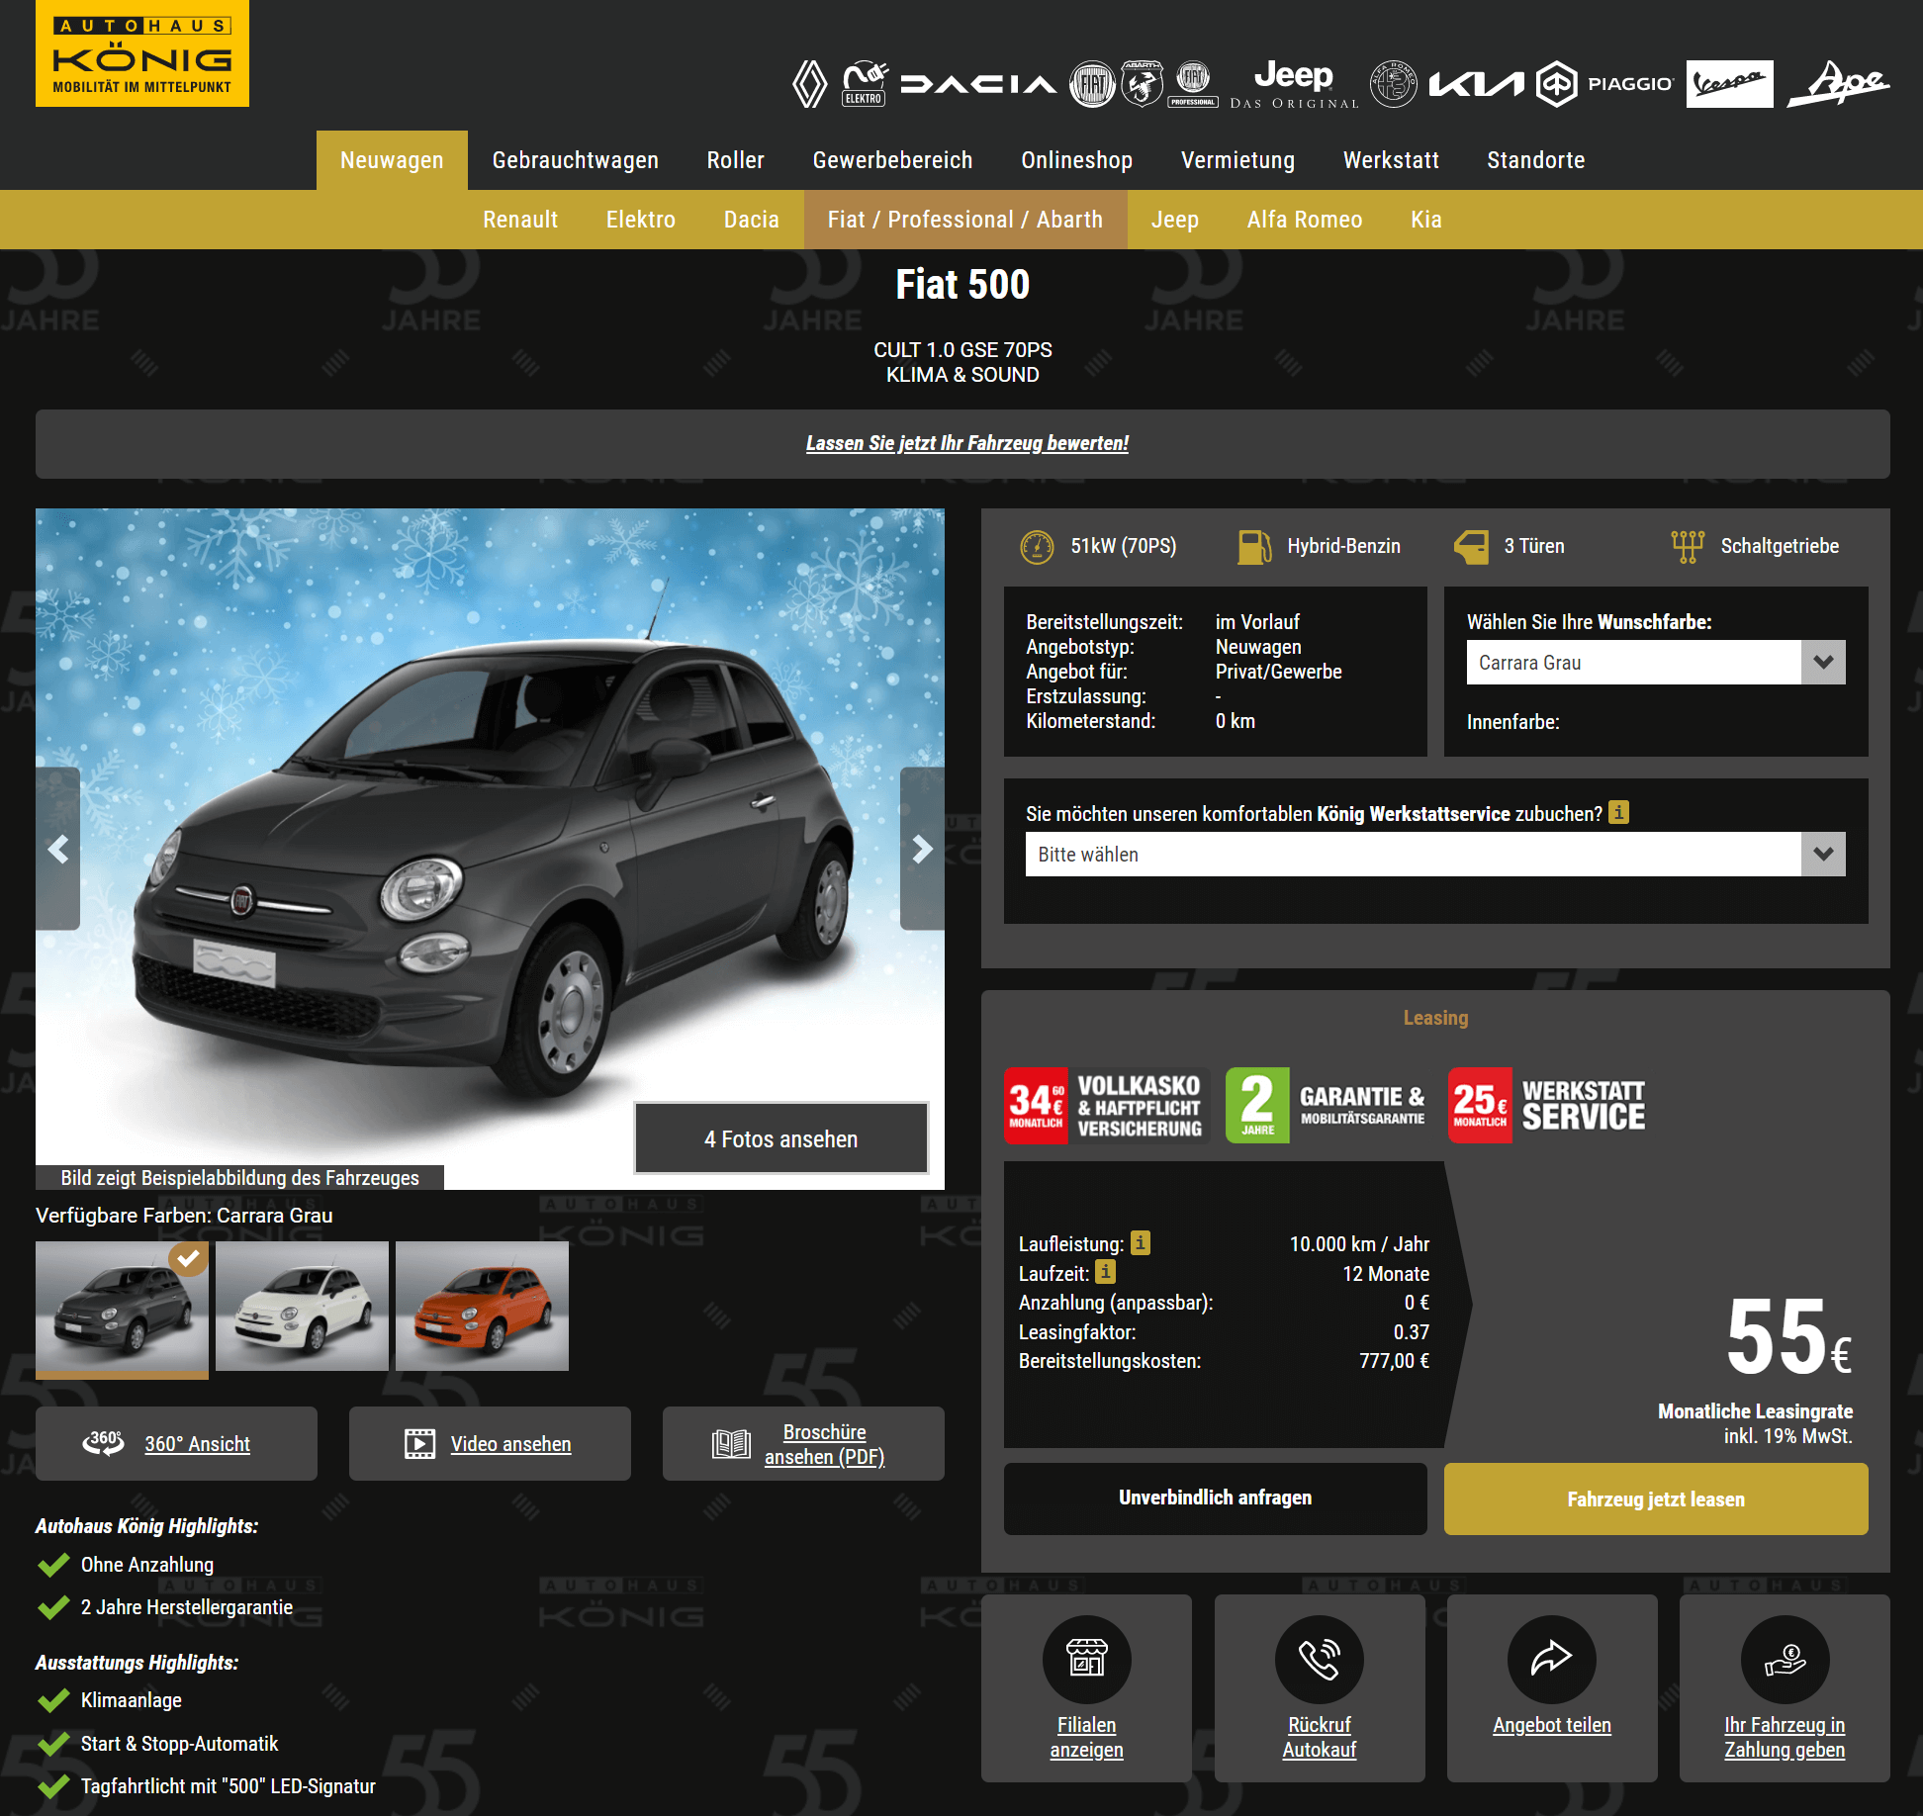Select the Elektro submenu item
Image resolution: width=1923 pixels, height=1816 pixels.
640,220
